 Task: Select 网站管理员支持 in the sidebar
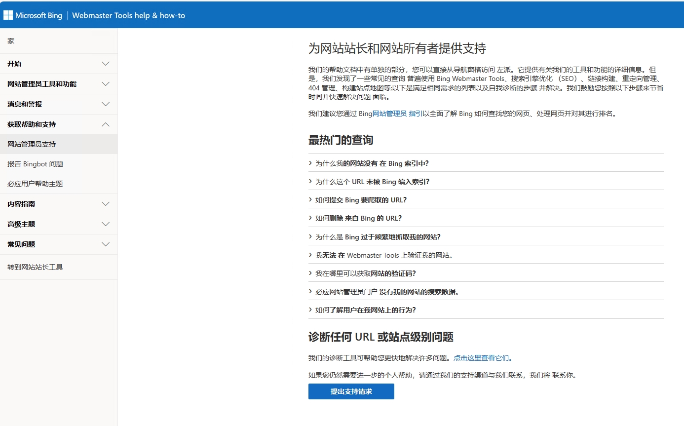pos(59,144)
